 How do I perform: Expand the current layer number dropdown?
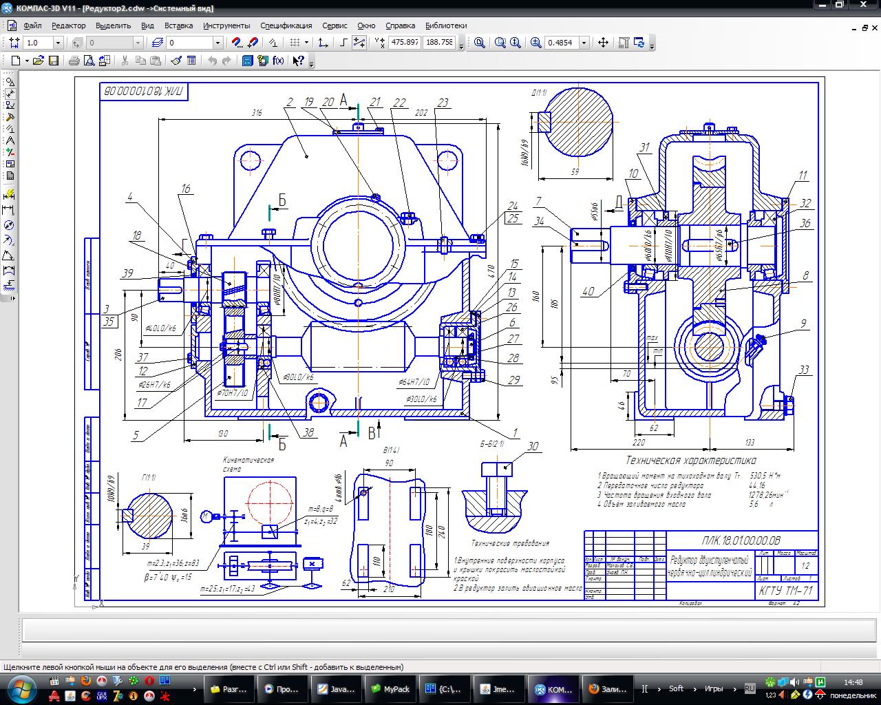coord(217,43)
